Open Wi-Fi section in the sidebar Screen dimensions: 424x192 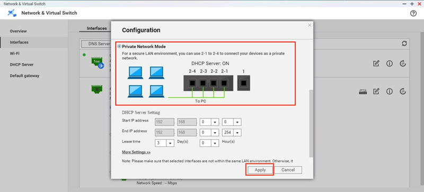(15, 53)
